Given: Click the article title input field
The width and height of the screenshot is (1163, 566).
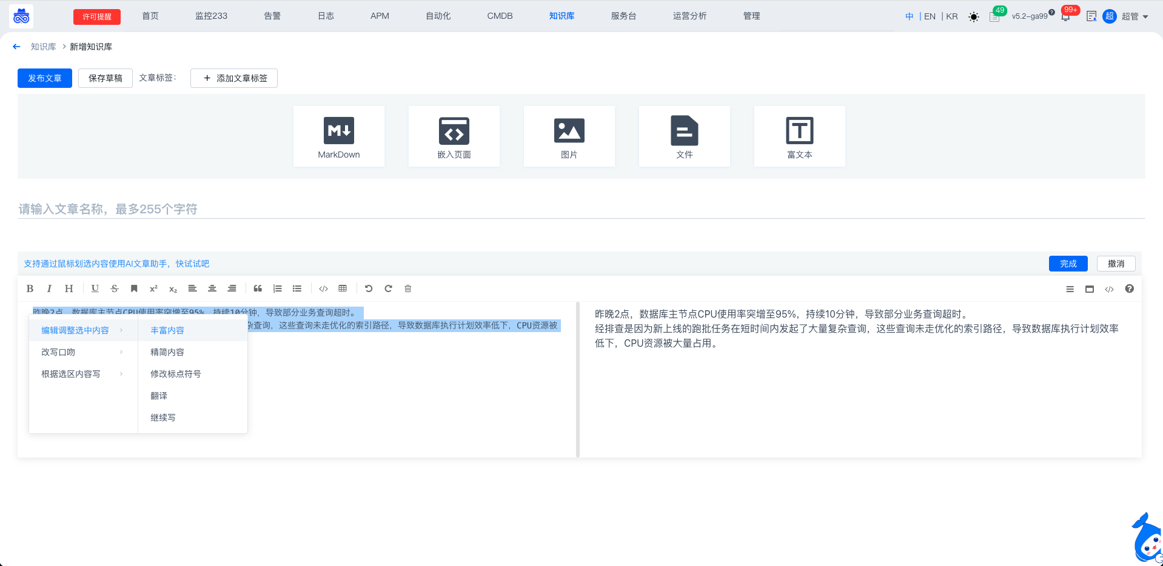Looking at the screenshot, I should click(581, 209).
